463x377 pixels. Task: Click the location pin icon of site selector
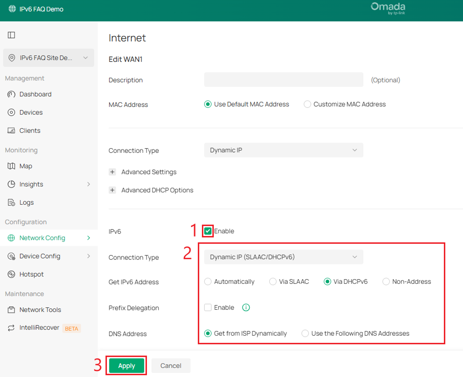tap(12, 58)
